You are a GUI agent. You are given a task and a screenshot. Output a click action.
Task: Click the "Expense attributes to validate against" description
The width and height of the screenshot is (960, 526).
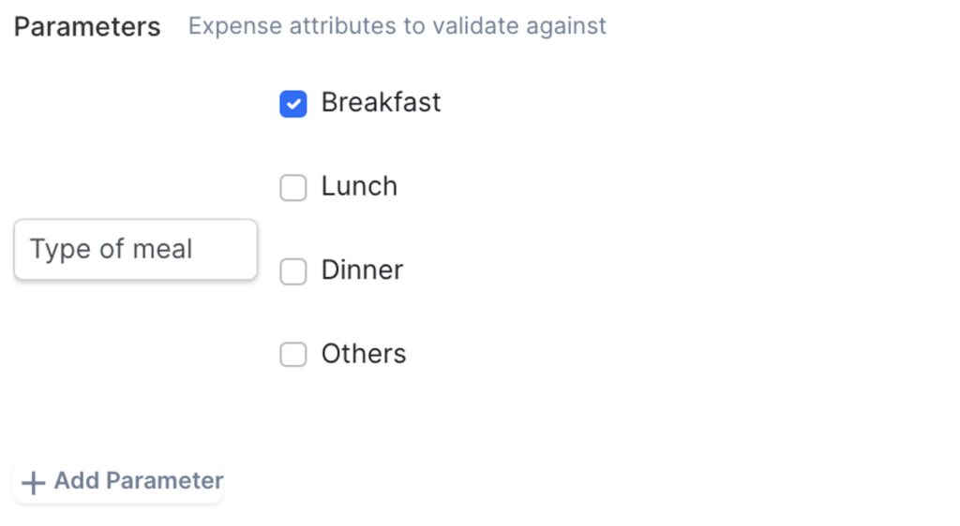397,26
